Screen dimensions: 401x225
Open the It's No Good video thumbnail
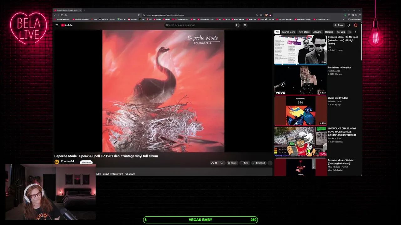pos(300,50)
